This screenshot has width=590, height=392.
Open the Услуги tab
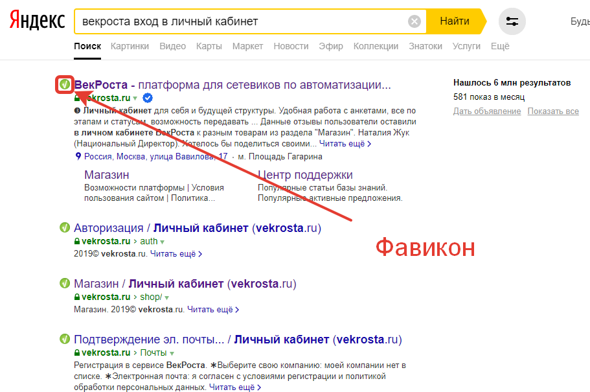(x=466, y=46)
